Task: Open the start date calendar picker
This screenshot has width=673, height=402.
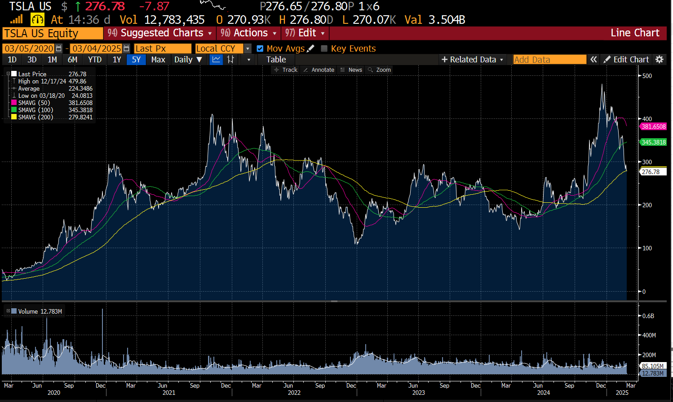Action: coord(58,48)
